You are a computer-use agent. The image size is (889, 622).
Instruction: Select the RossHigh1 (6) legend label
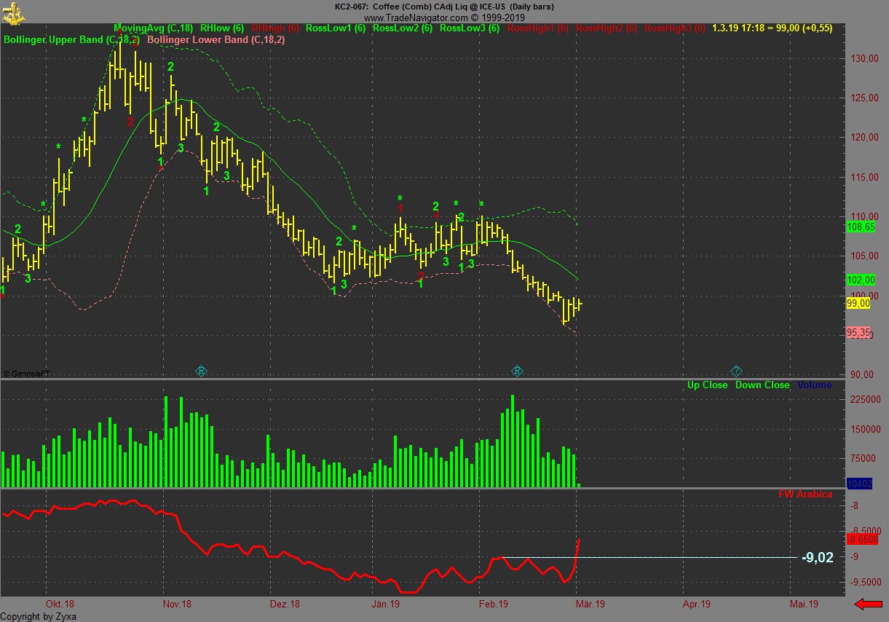coord(538,28)
